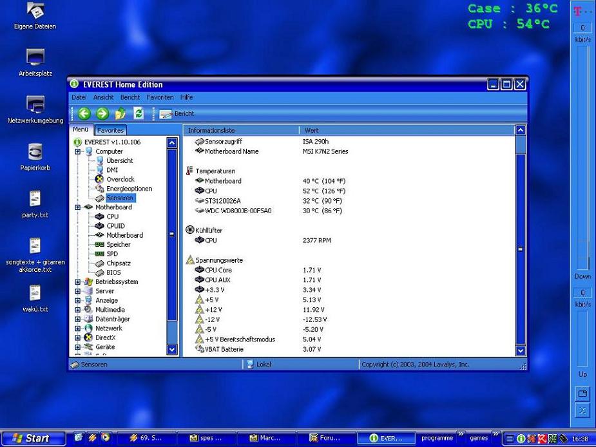
Task: Expand the games toolbar chevron
Action: [x=495, y=435]
